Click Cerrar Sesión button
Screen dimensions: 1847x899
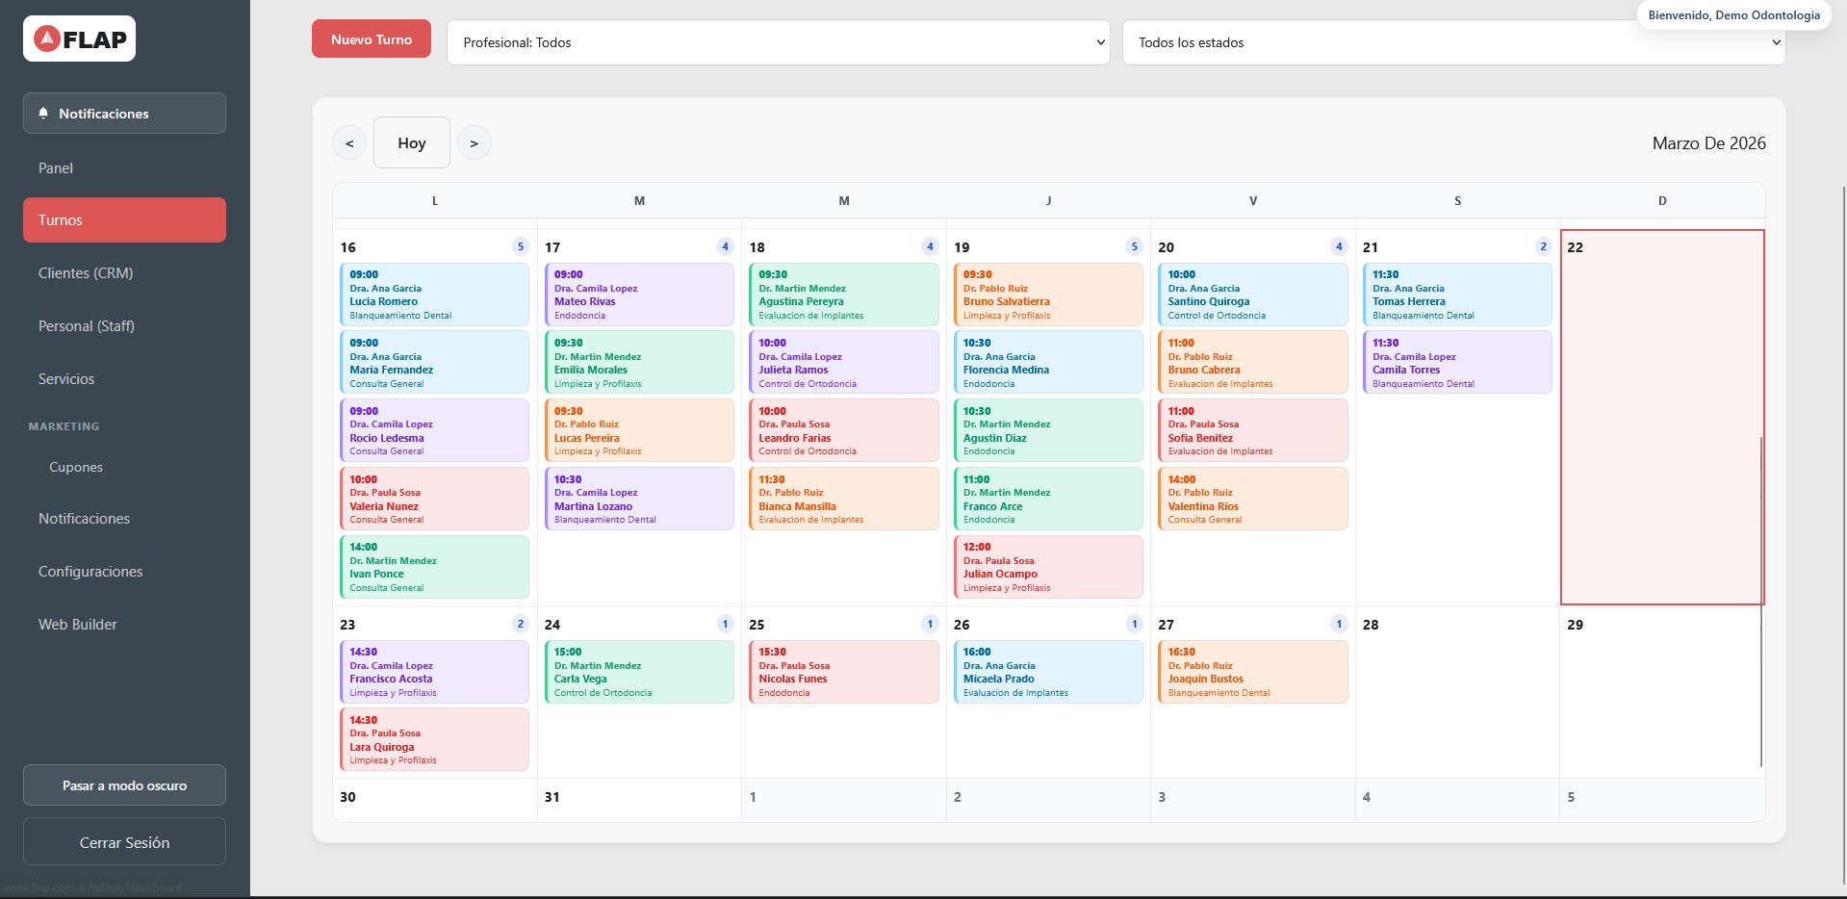pyautogui.click(x=124, y=842)
